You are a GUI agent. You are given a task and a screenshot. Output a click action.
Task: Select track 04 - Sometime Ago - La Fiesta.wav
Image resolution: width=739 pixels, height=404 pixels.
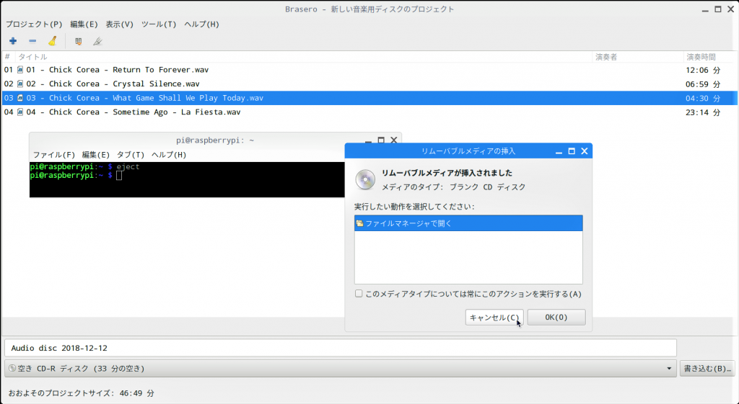coord(369,112)
